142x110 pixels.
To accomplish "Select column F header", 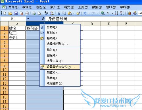I will click(x=126, y=24).
